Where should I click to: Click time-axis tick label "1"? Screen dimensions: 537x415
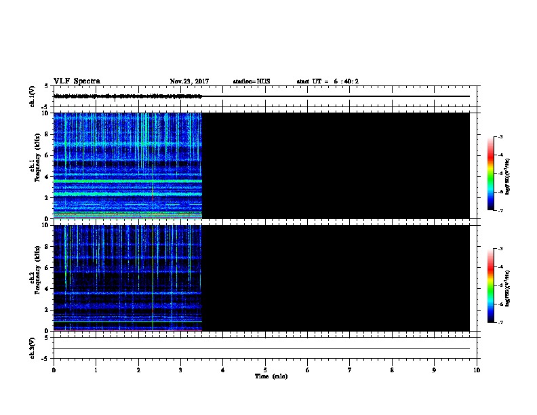point(96,370)
